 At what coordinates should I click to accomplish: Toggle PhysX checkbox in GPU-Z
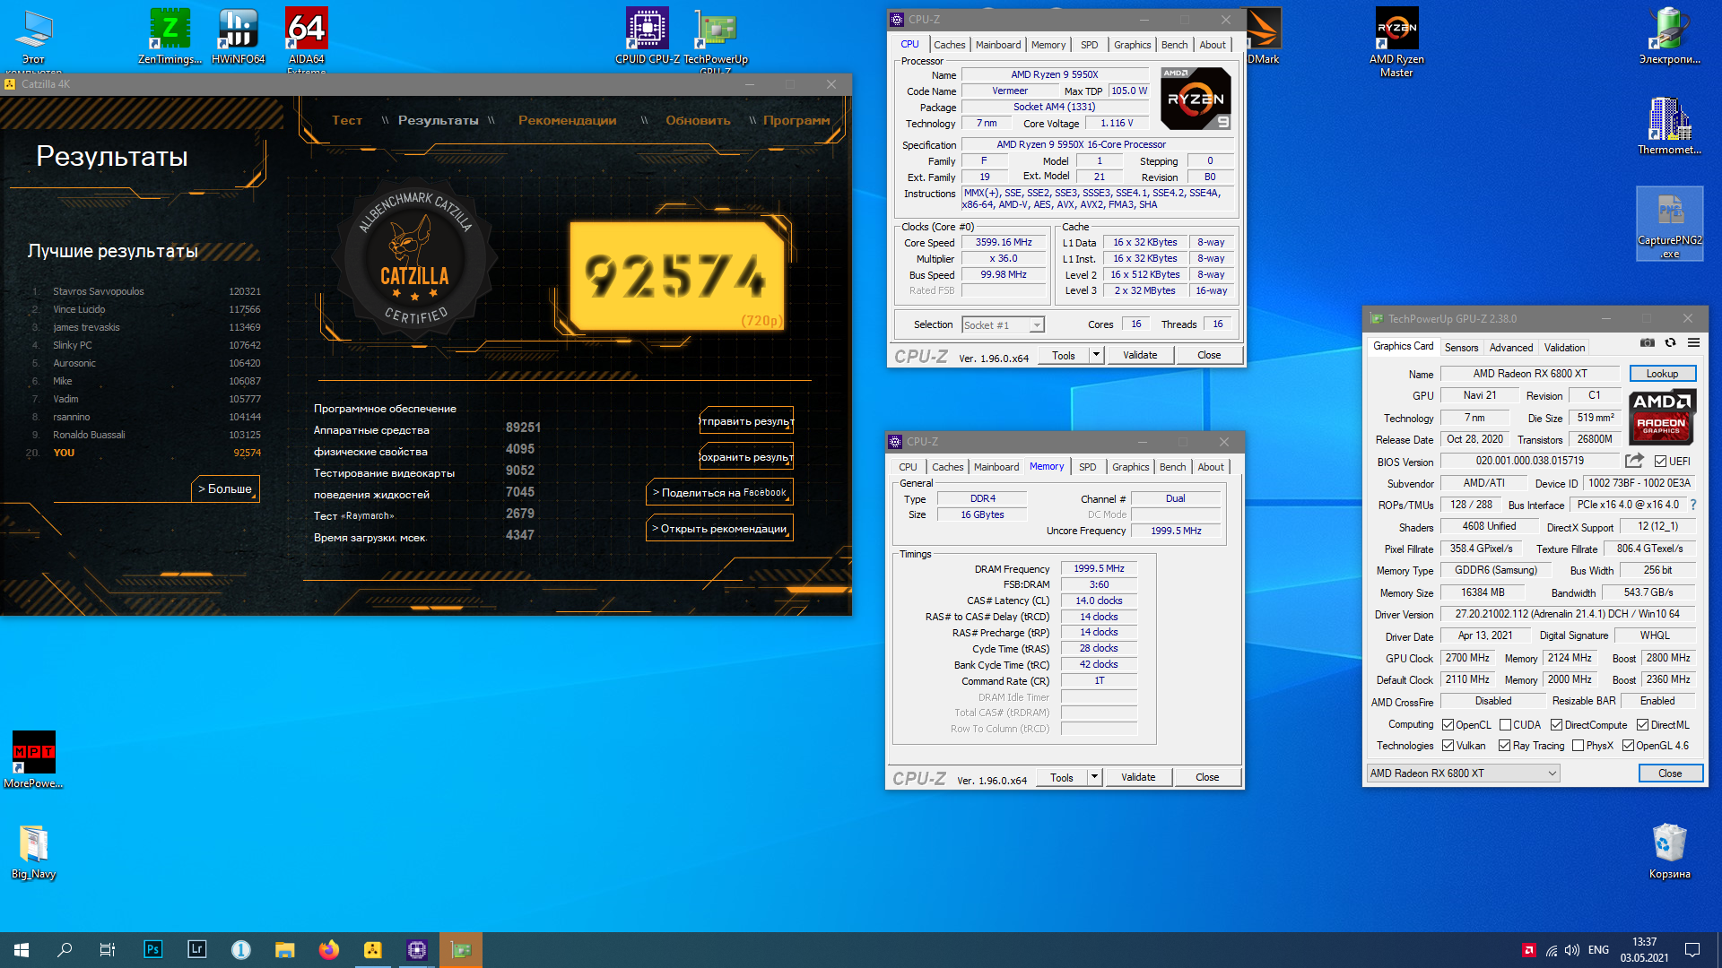coord(1578,746)
